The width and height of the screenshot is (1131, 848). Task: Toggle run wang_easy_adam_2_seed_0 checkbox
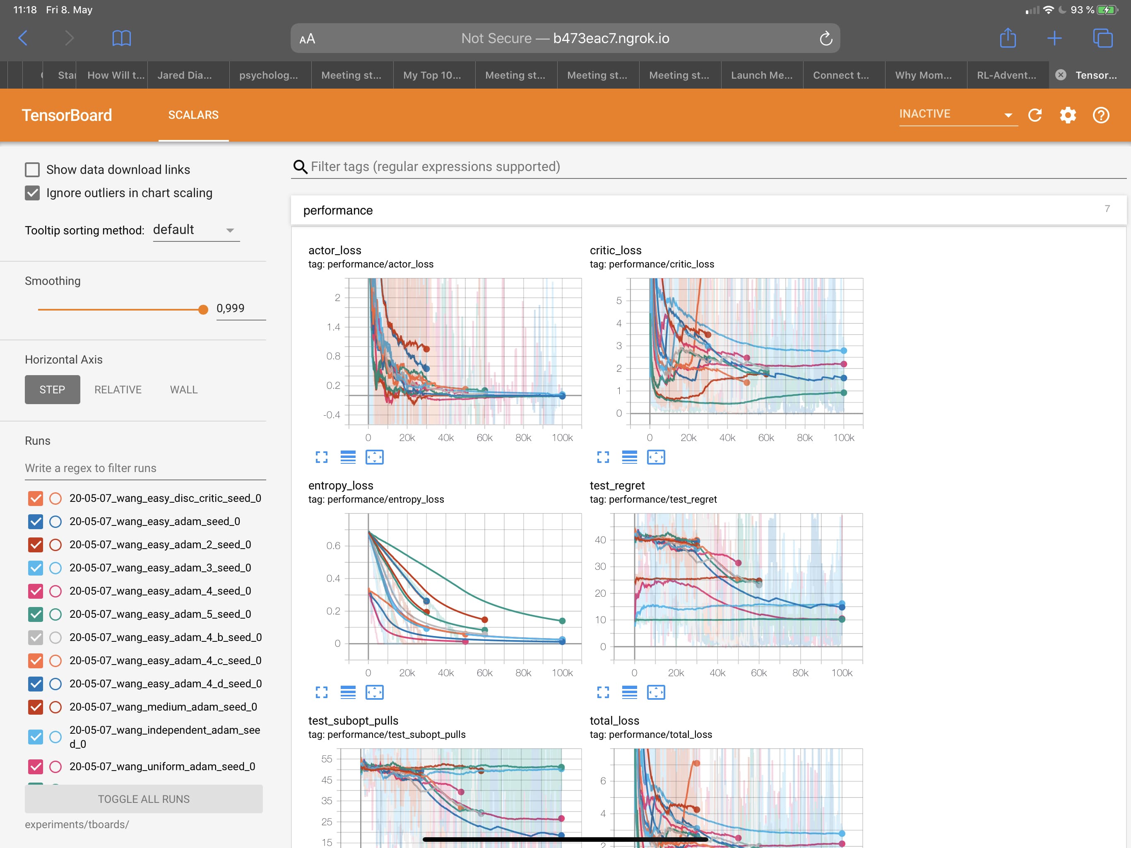[35, 545]
